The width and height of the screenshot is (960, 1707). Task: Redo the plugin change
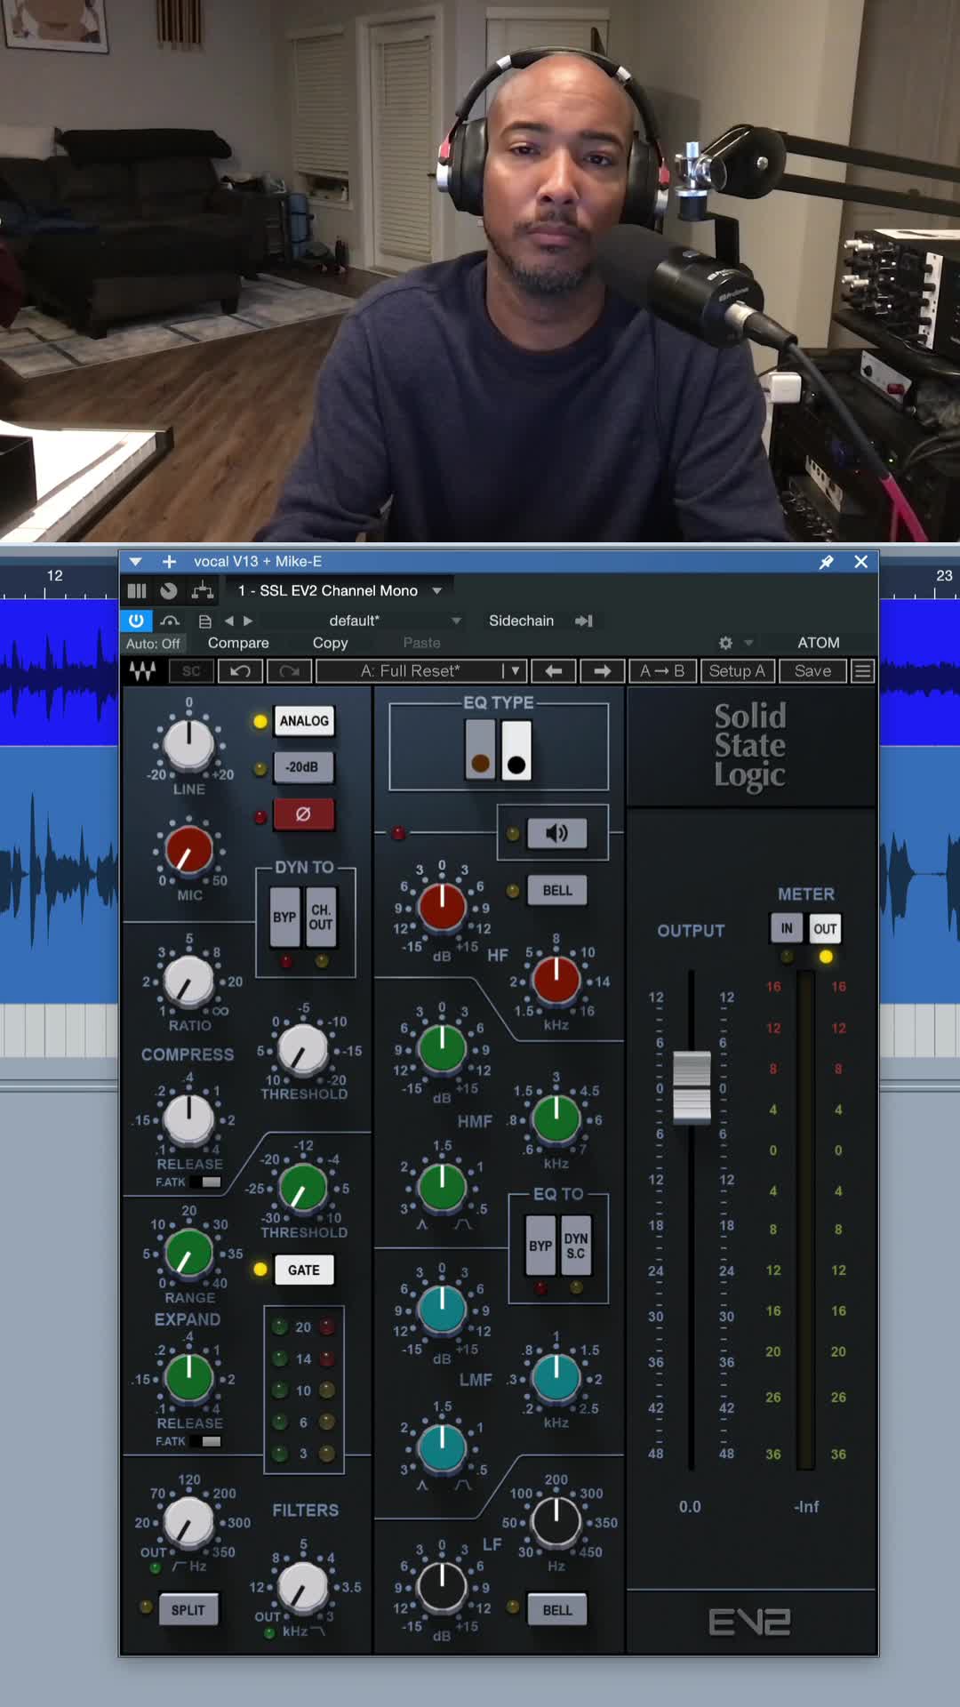(289, 671)
